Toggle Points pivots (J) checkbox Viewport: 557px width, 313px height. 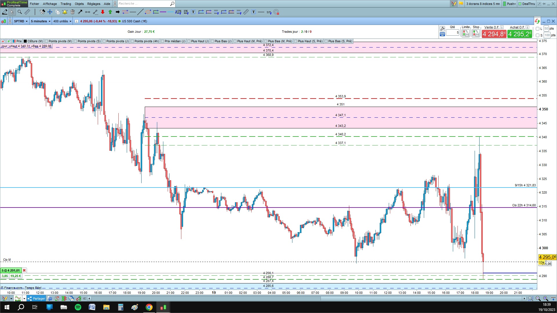point(104,41)
